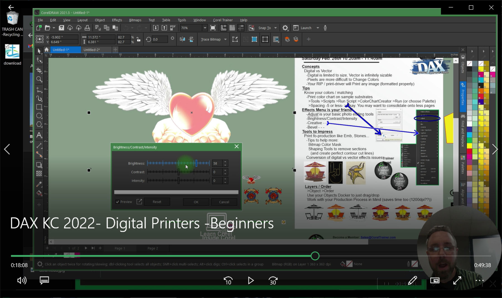Viewport: 502px width, 298px height.
Task: Select the Transparency checkerboard tool
Action: coord(39,174)
